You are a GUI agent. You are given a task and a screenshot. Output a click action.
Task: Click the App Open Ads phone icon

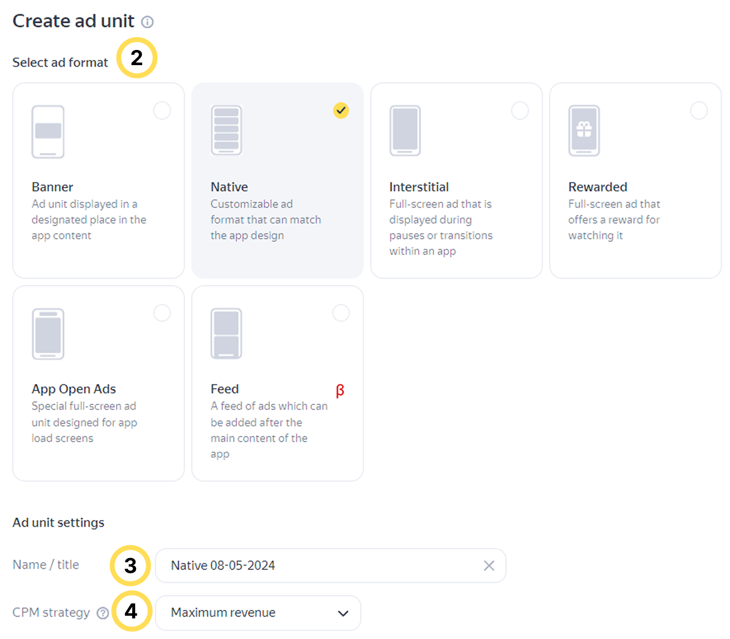48,334
